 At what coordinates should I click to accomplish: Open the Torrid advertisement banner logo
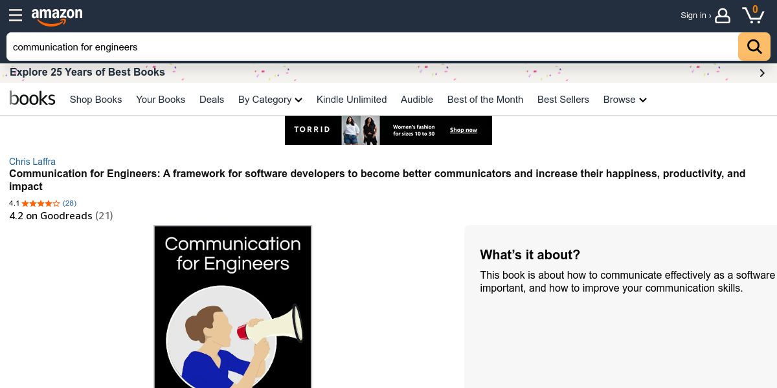tap(312, 129)
